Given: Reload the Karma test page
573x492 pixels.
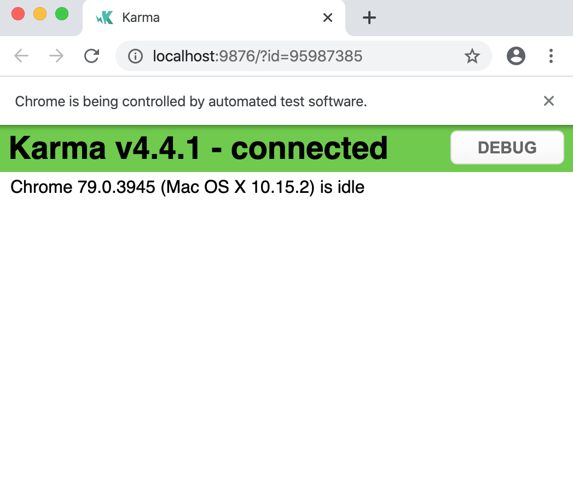Looking at the screenshot, I should coord(91,56).
